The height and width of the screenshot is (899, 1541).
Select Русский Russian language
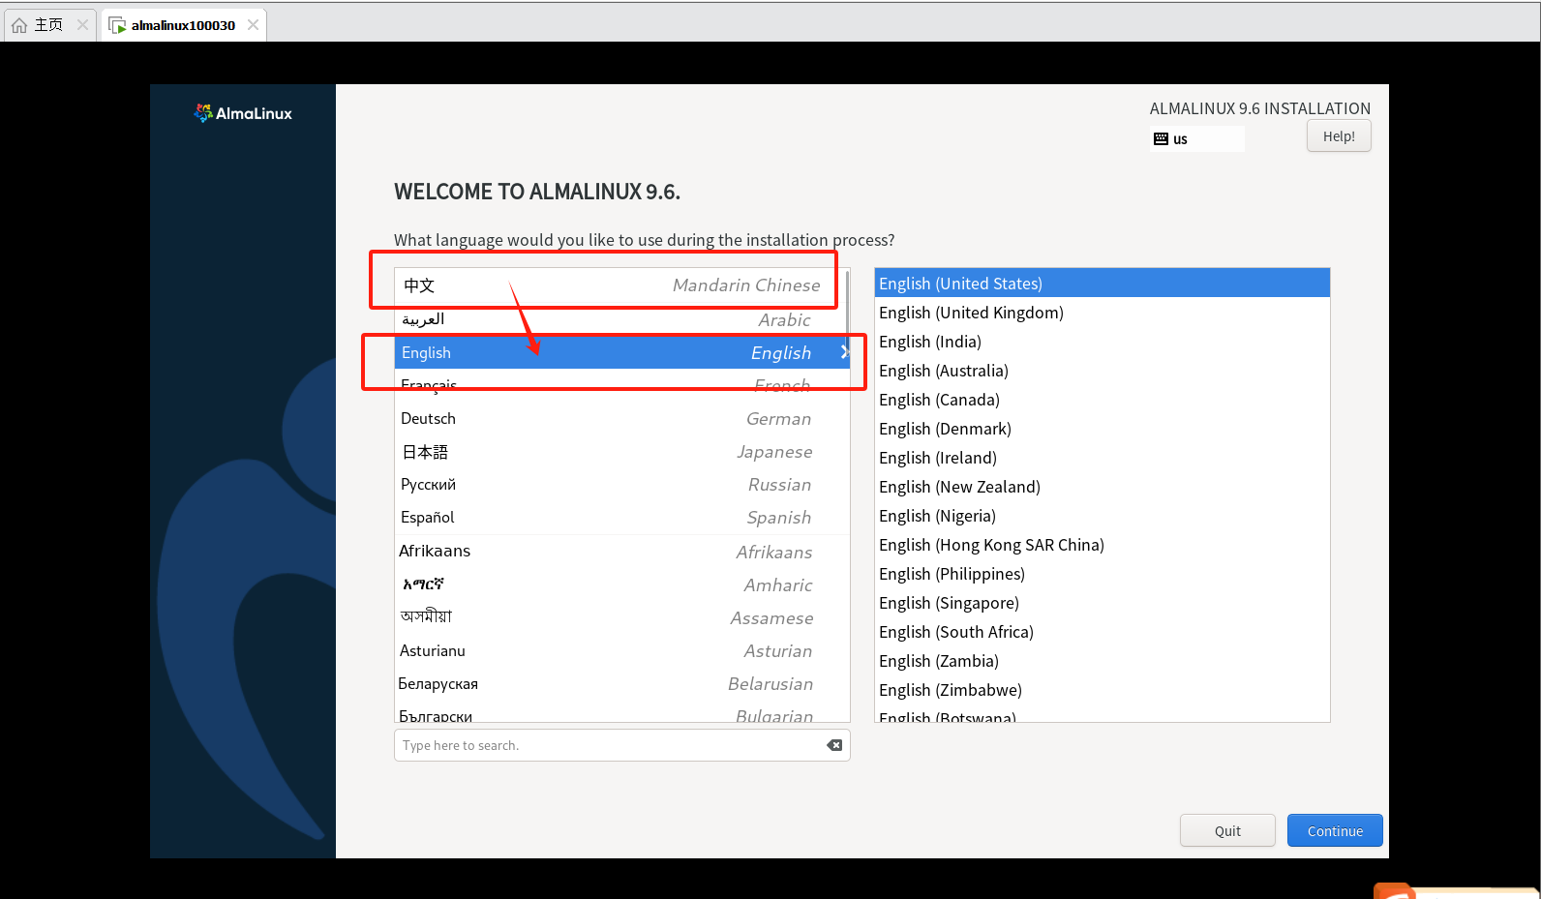click(620, 485)
